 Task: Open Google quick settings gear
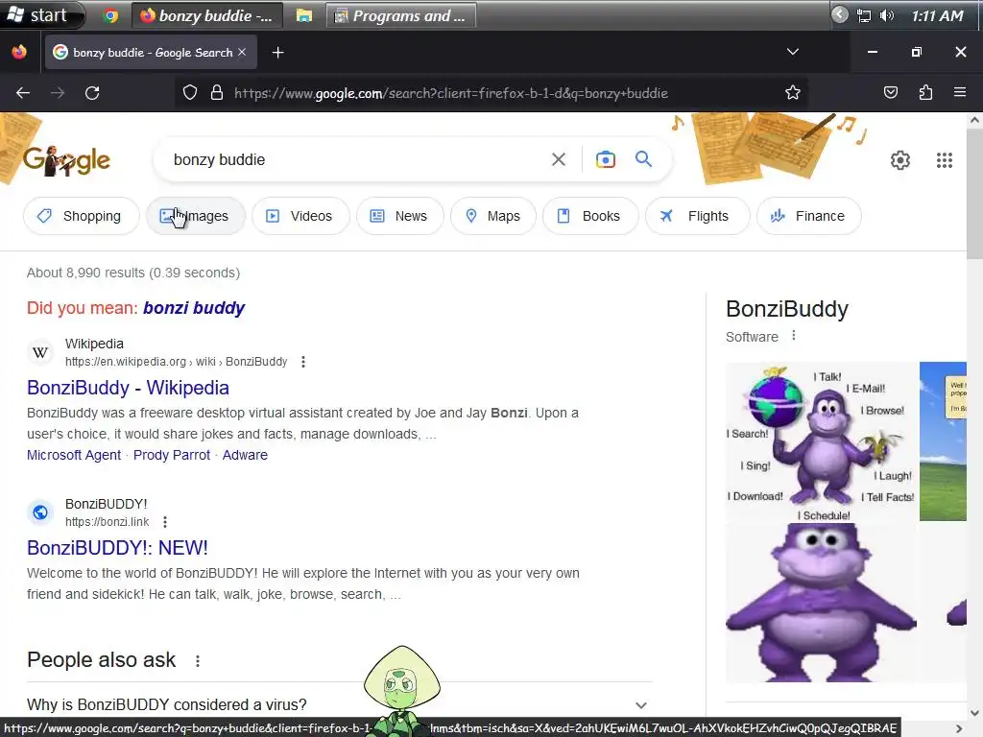(900, 160)
